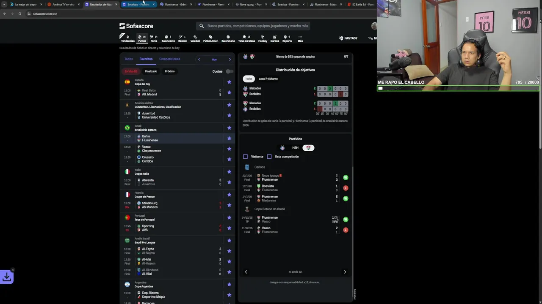The width and height of the screenshot is (542, 304).
Task: Click the Italia flag icon
Action: 127,171
